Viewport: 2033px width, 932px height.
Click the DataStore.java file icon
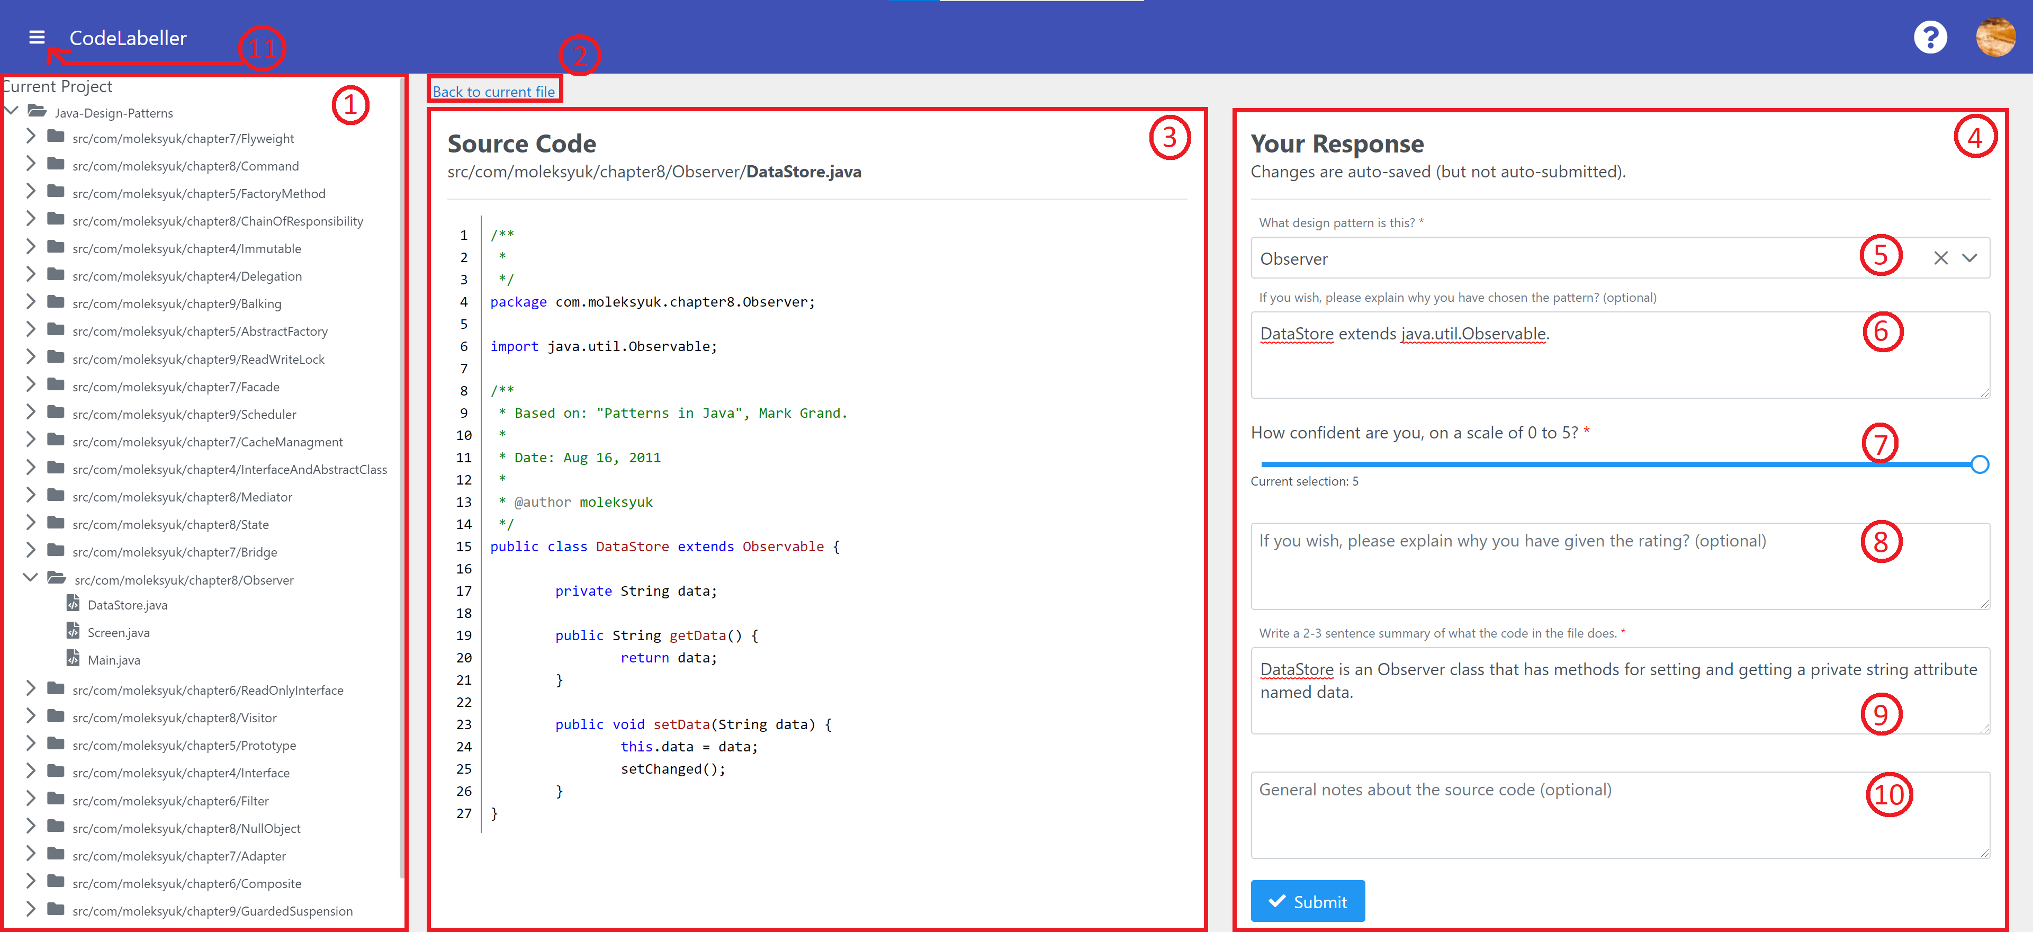point(74,605)
